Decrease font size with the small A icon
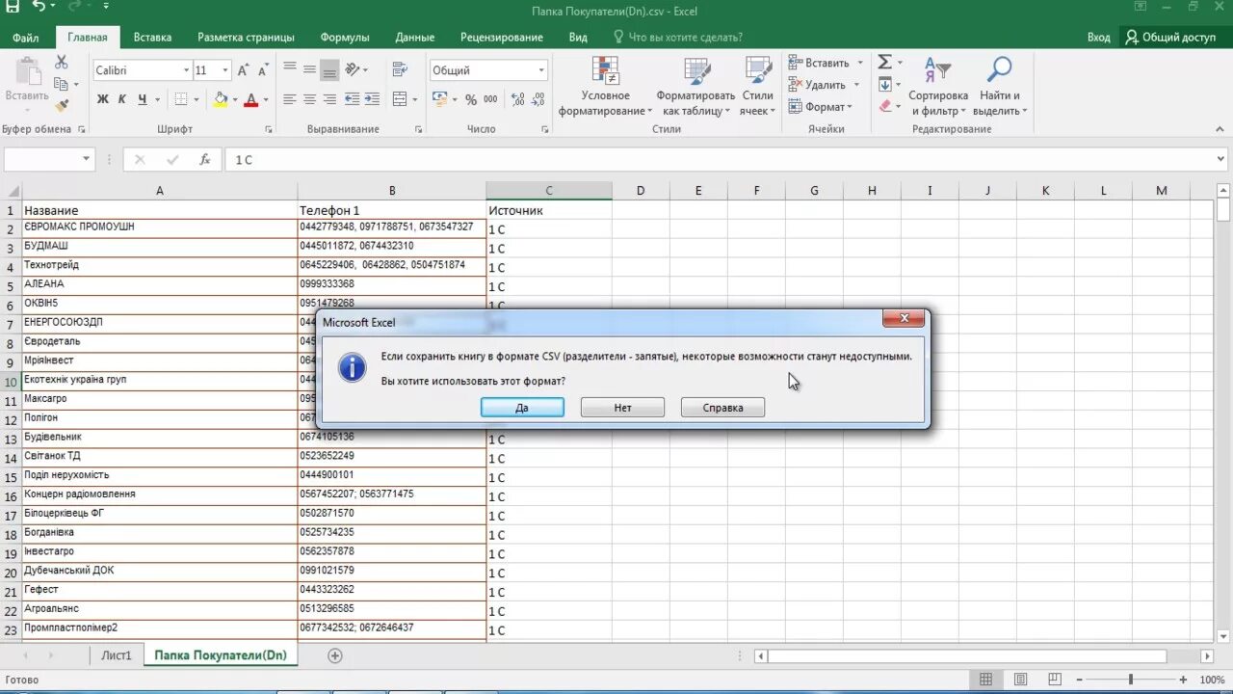1233x694 pixels. click(x=261, y=70)
